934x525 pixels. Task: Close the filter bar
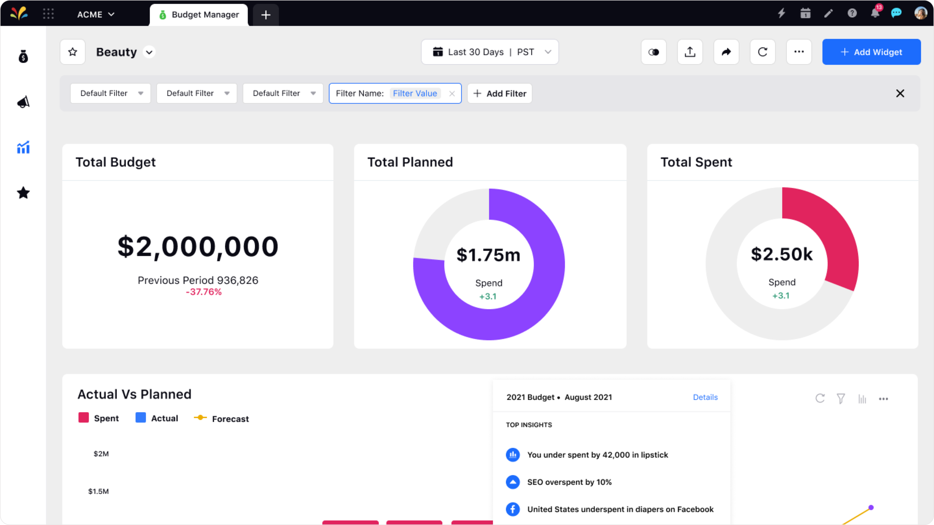point(900,93)
